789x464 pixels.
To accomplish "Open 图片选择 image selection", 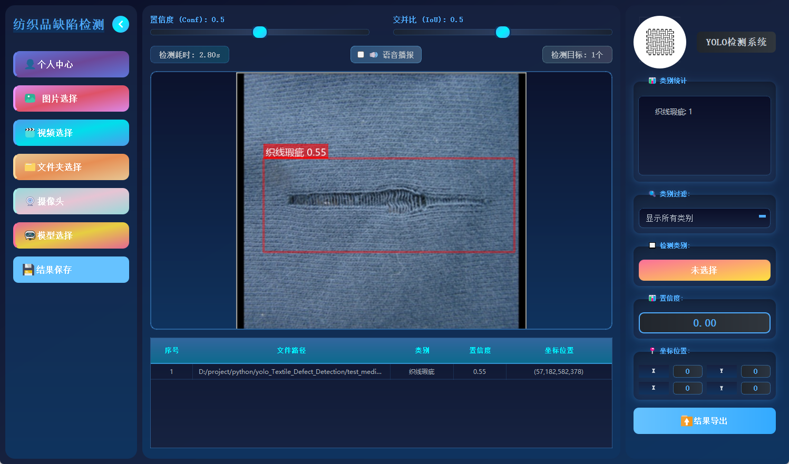I will 71,98.
